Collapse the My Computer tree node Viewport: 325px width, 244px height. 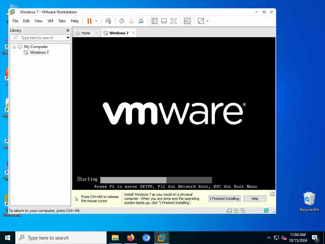(x=14, y=47)
